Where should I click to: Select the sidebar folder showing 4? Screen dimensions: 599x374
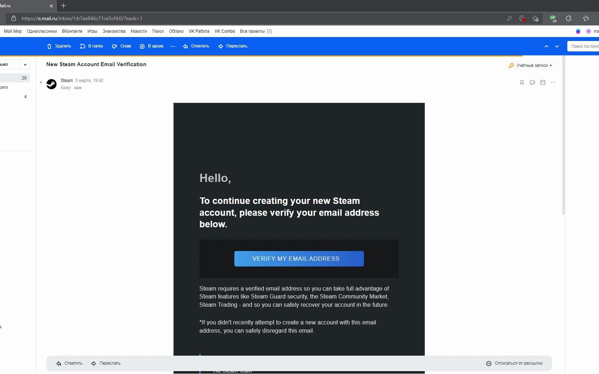[x=14, y=97]
